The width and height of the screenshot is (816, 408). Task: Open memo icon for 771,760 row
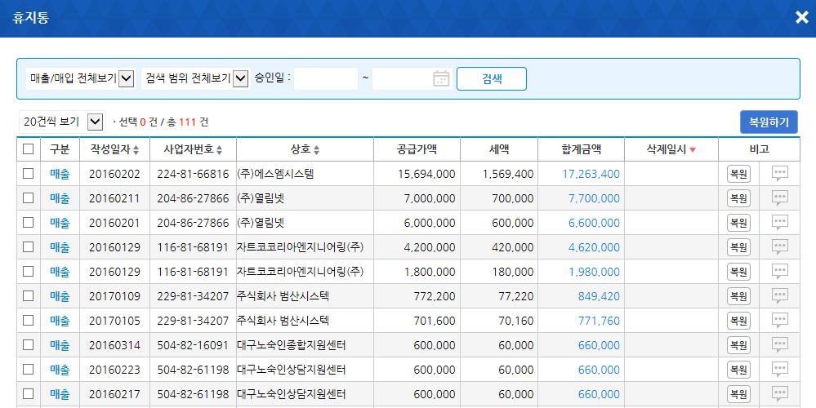point(779,320)
